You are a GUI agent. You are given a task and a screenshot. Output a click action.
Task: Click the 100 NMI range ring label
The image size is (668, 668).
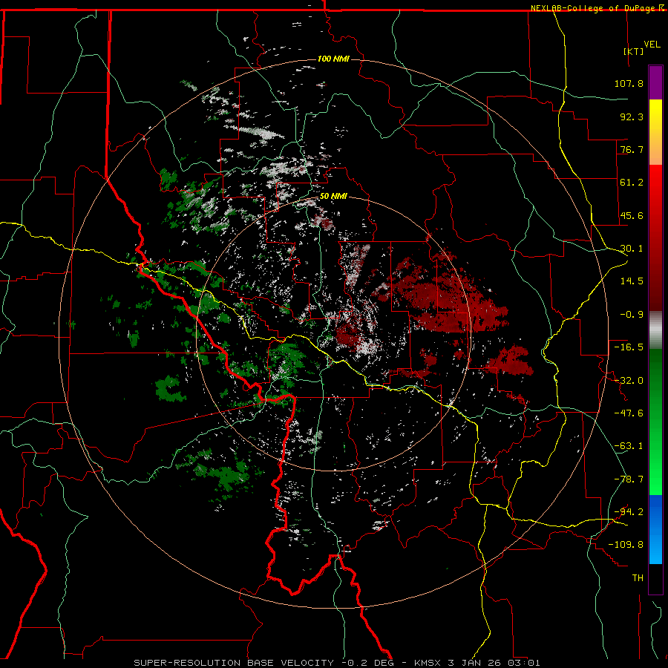333,59
